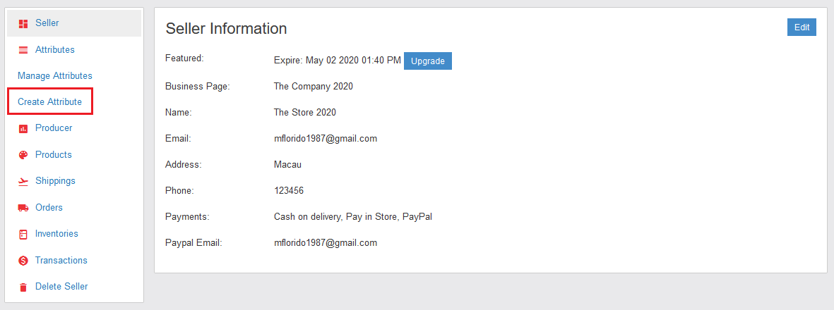The image size is (834, 310).
Task: Click the Inventories box icon
Action: (x=23, y=234)
